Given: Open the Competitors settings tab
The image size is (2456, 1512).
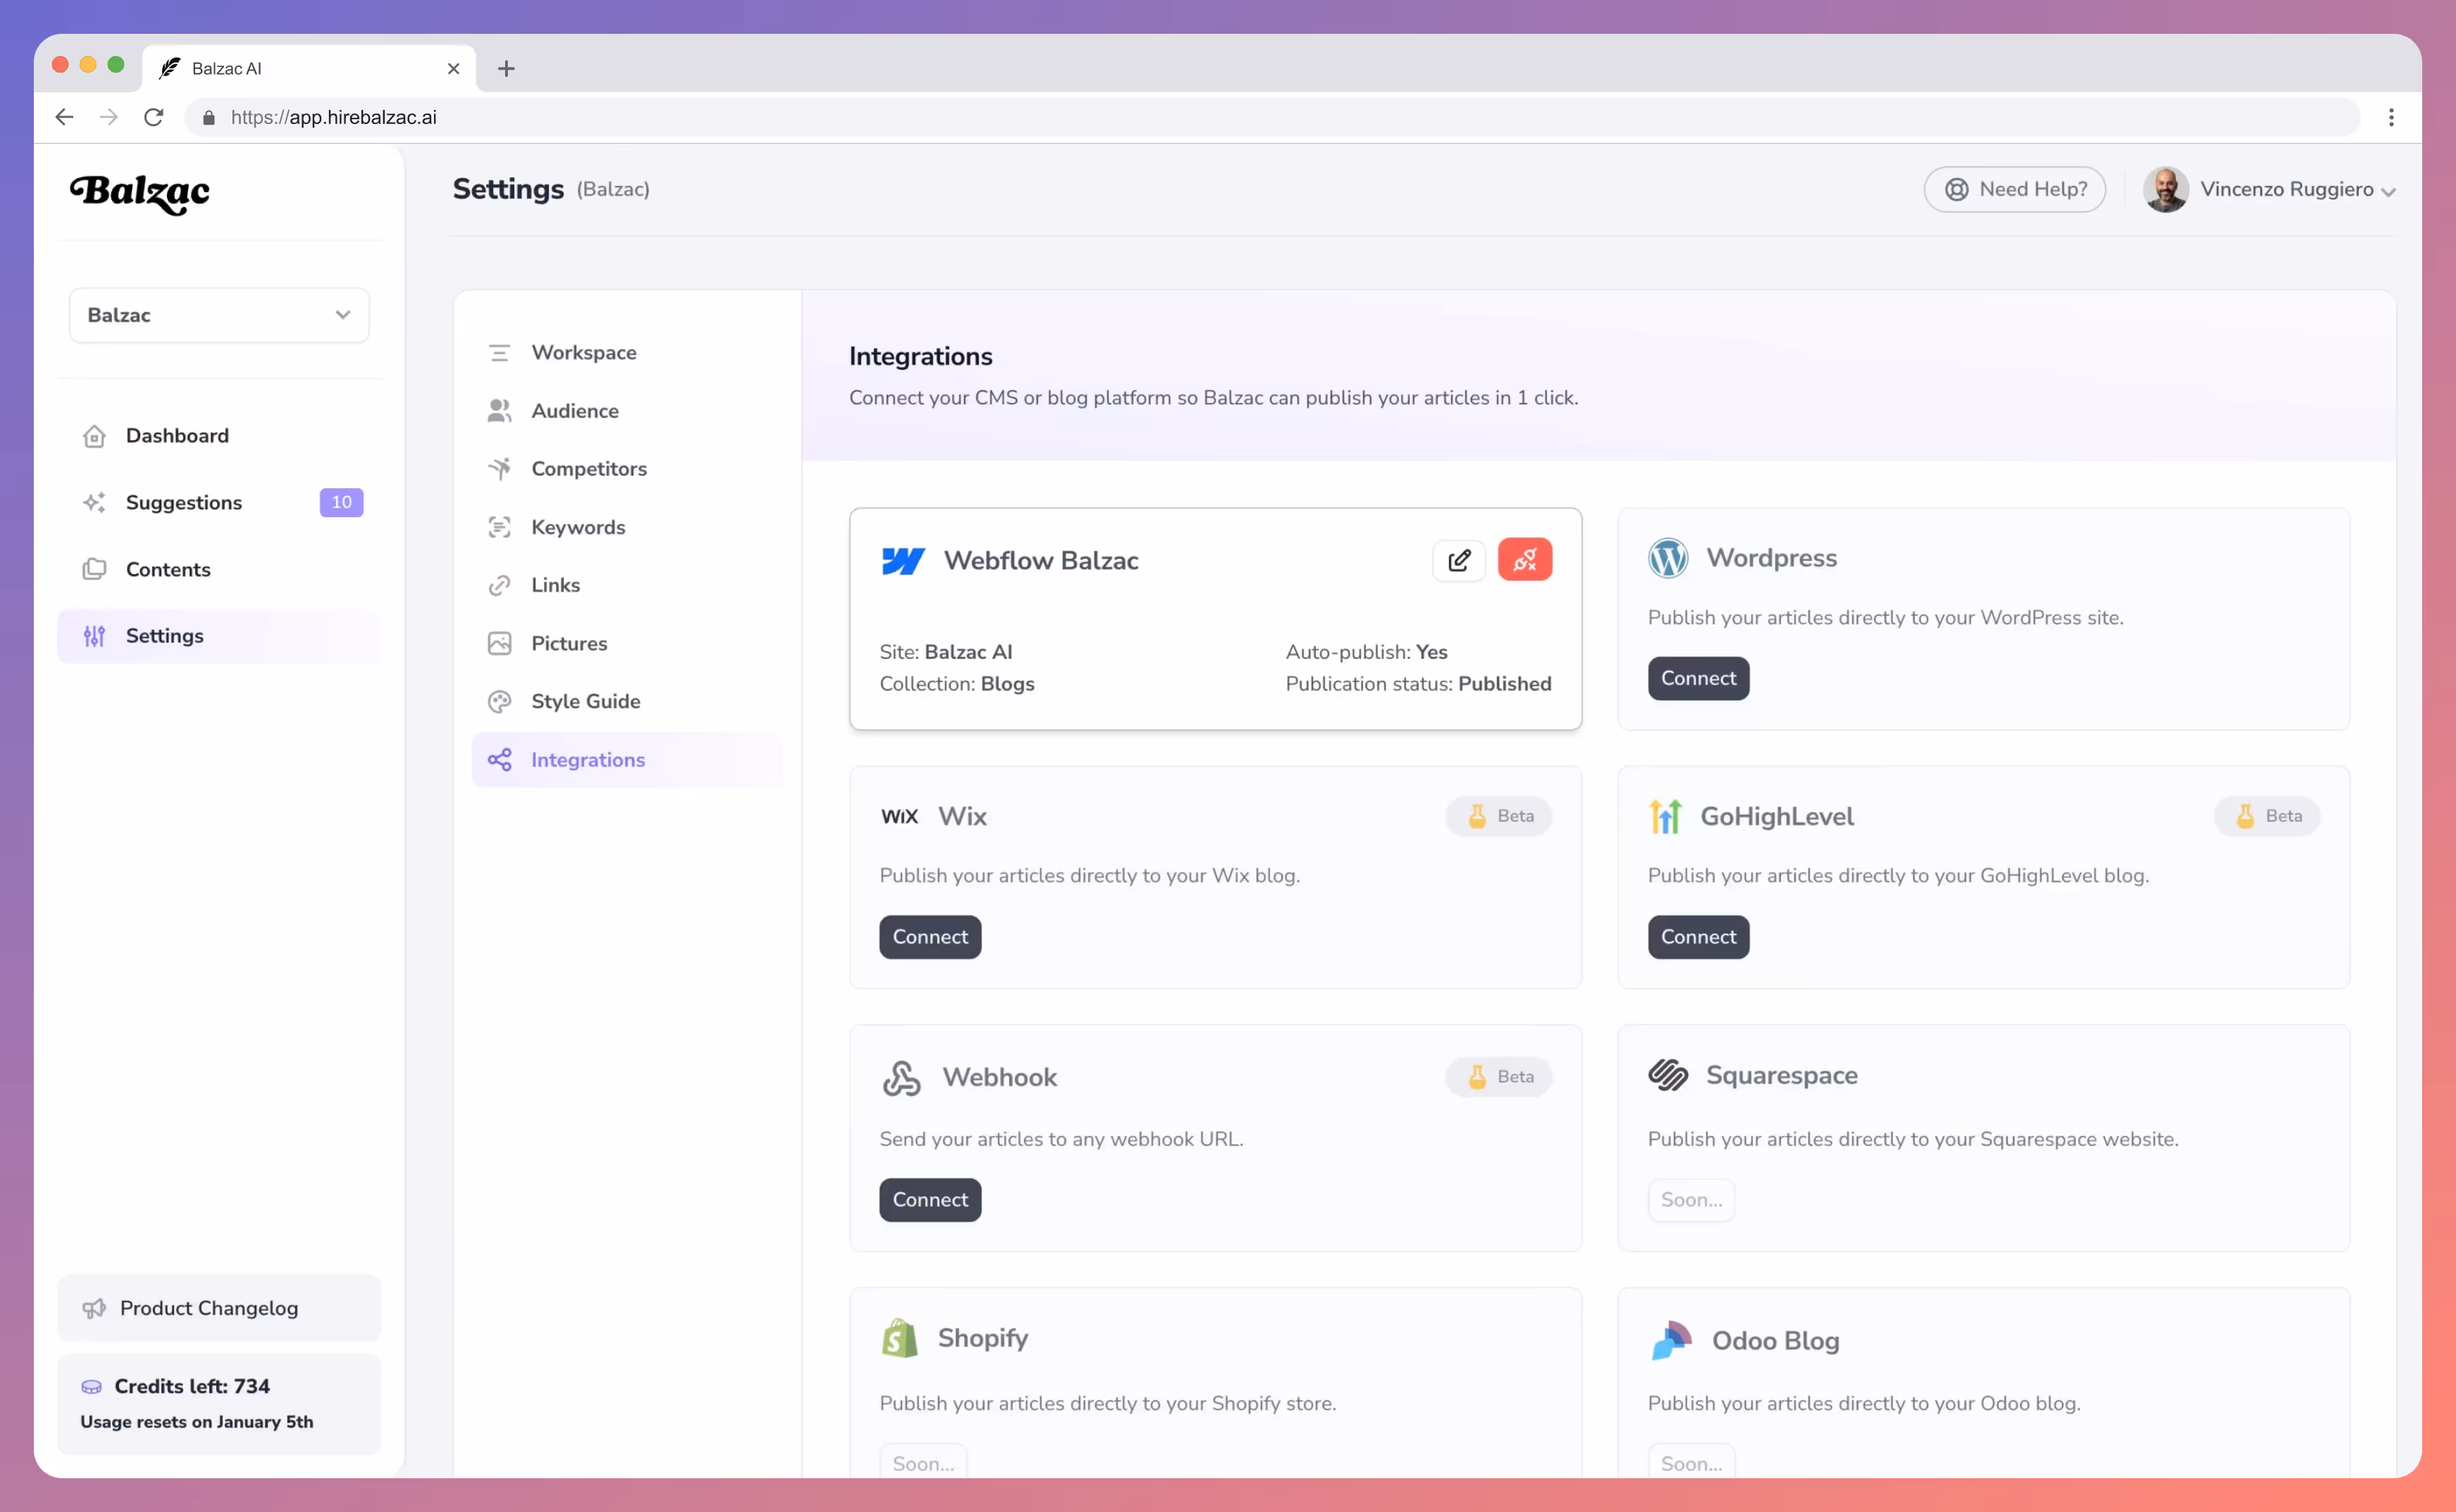Looking at the screenshot, I should [x=588, y=468].
